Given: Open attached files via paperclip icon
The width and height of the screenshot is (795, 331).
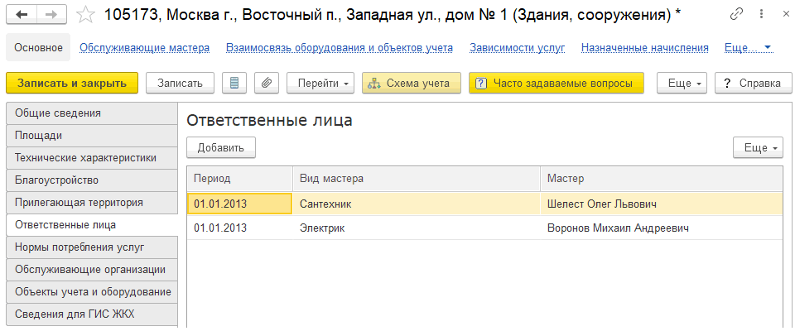Looking at the screenshot, I should 266,83.
